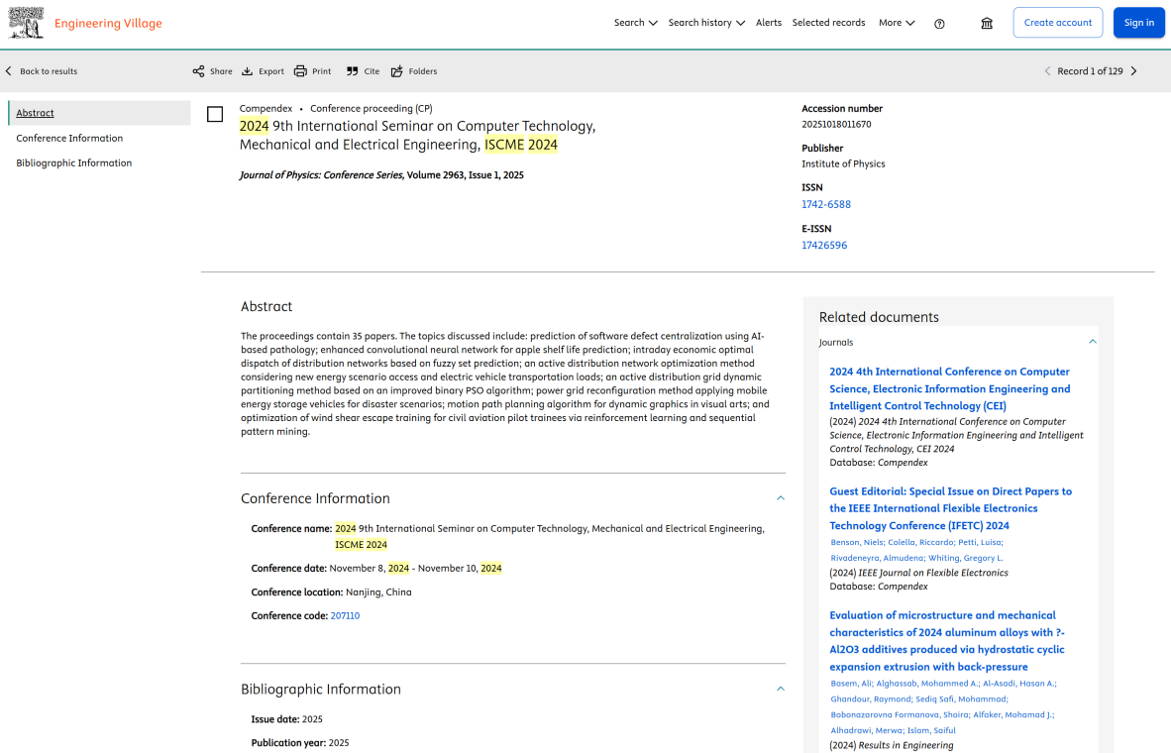Open the Search dropdown menu
The height and width of the screenshot is (753, 1171).
(x=636, y=23)
